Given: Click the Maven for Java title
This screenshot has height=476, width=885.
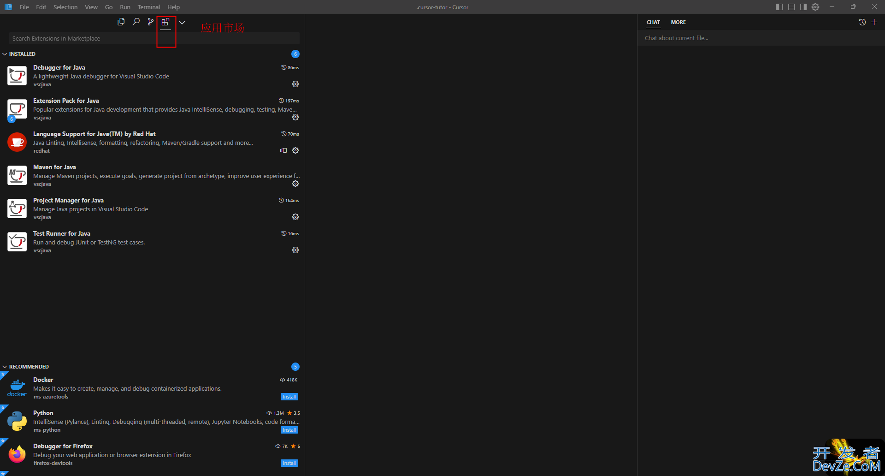Looking at the screenshot, I should [x=54, y=167].
